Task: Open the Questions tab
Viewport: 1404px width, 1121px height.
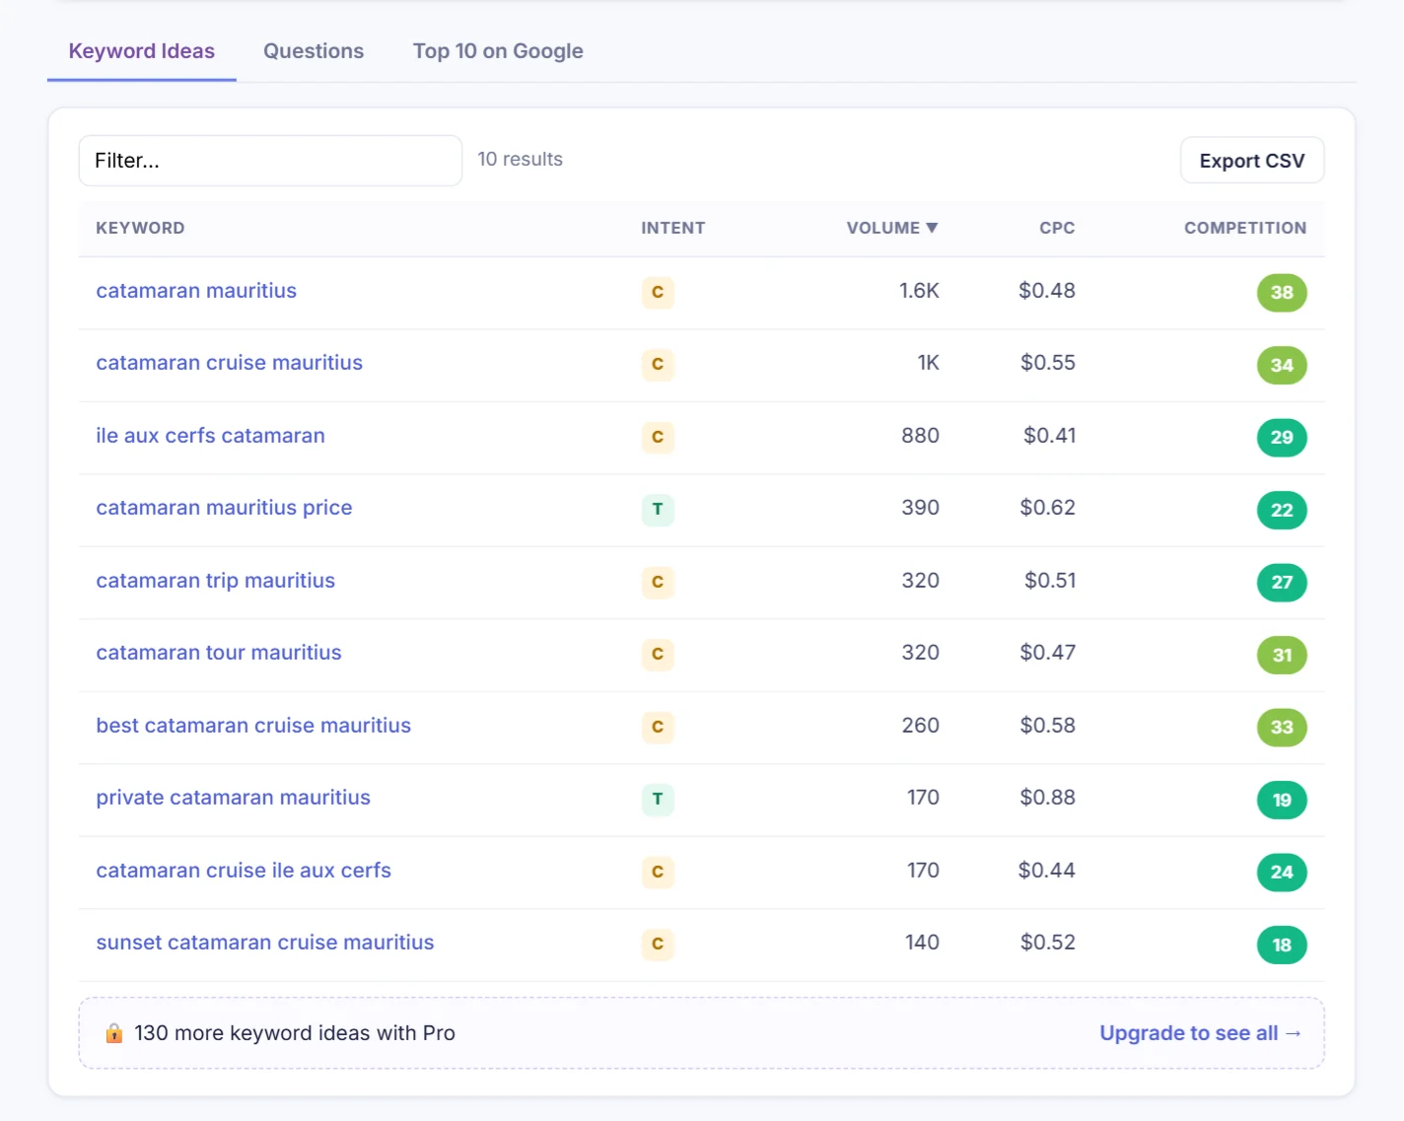Action: pyautogui.click(x=314, y=51)
